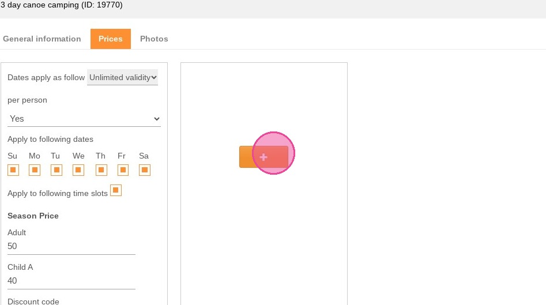This screenshot has width=546, height=305.
Task: Click the 'Adult' label
Action: 17,232
